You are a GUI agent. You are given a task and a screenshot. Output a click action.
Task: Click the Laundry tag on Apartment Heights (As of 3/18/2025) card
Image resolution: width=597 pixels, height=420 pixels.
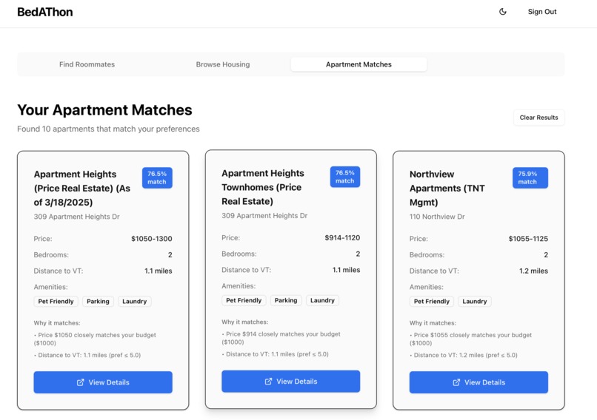point(134,302)
